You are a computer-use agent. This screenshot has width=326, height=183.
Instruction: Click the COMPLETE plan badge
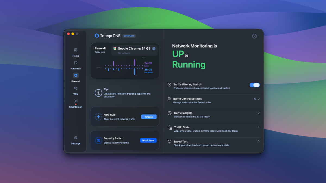129,36
